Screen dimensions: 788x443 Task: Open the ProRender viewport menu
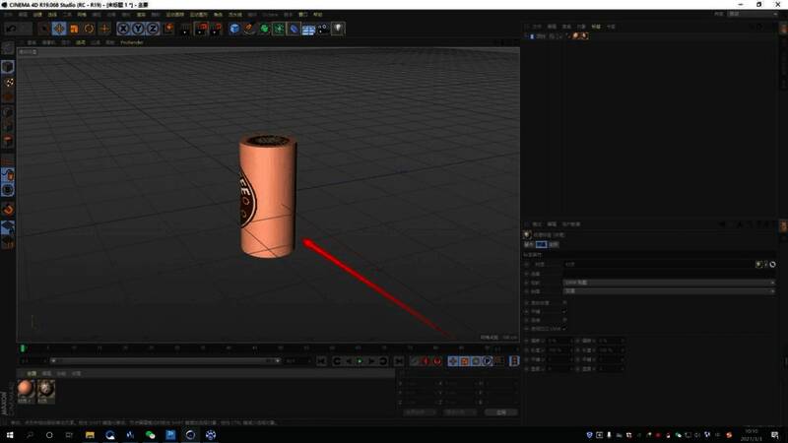coord(132,42)
